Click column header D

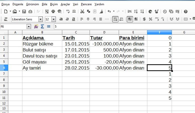tap(104, 32)
